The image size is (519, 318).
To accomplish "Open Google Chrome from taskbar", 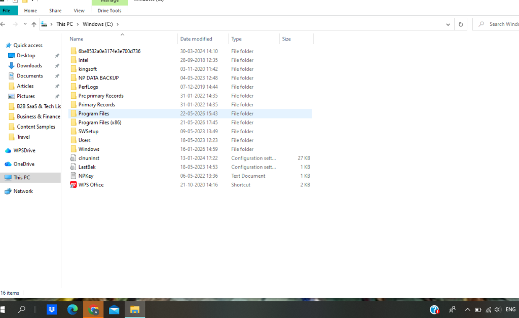I will pos(93,310).
